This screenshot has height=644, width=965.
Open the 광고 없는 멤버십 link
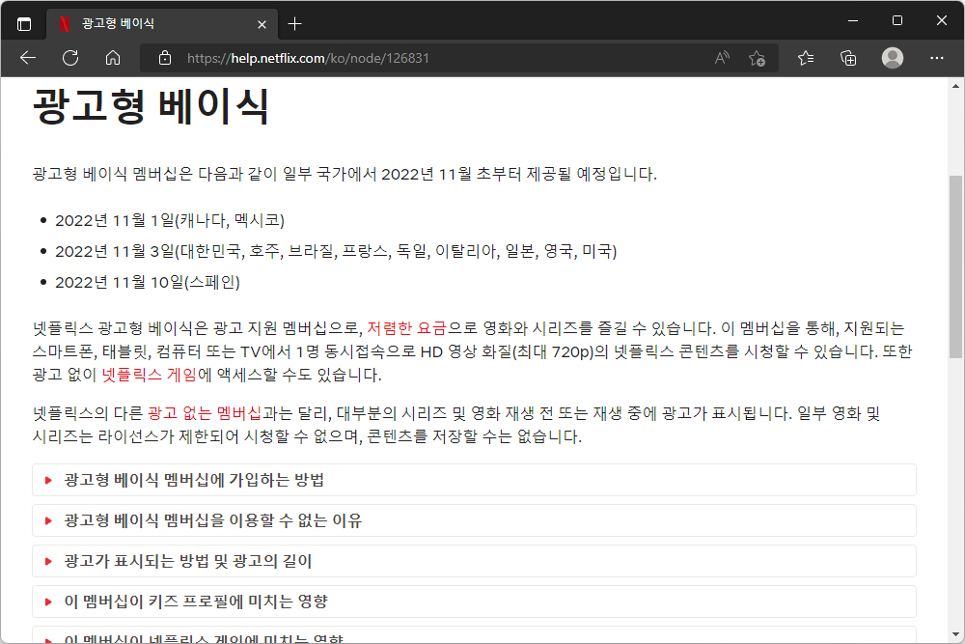pos(205,413)
